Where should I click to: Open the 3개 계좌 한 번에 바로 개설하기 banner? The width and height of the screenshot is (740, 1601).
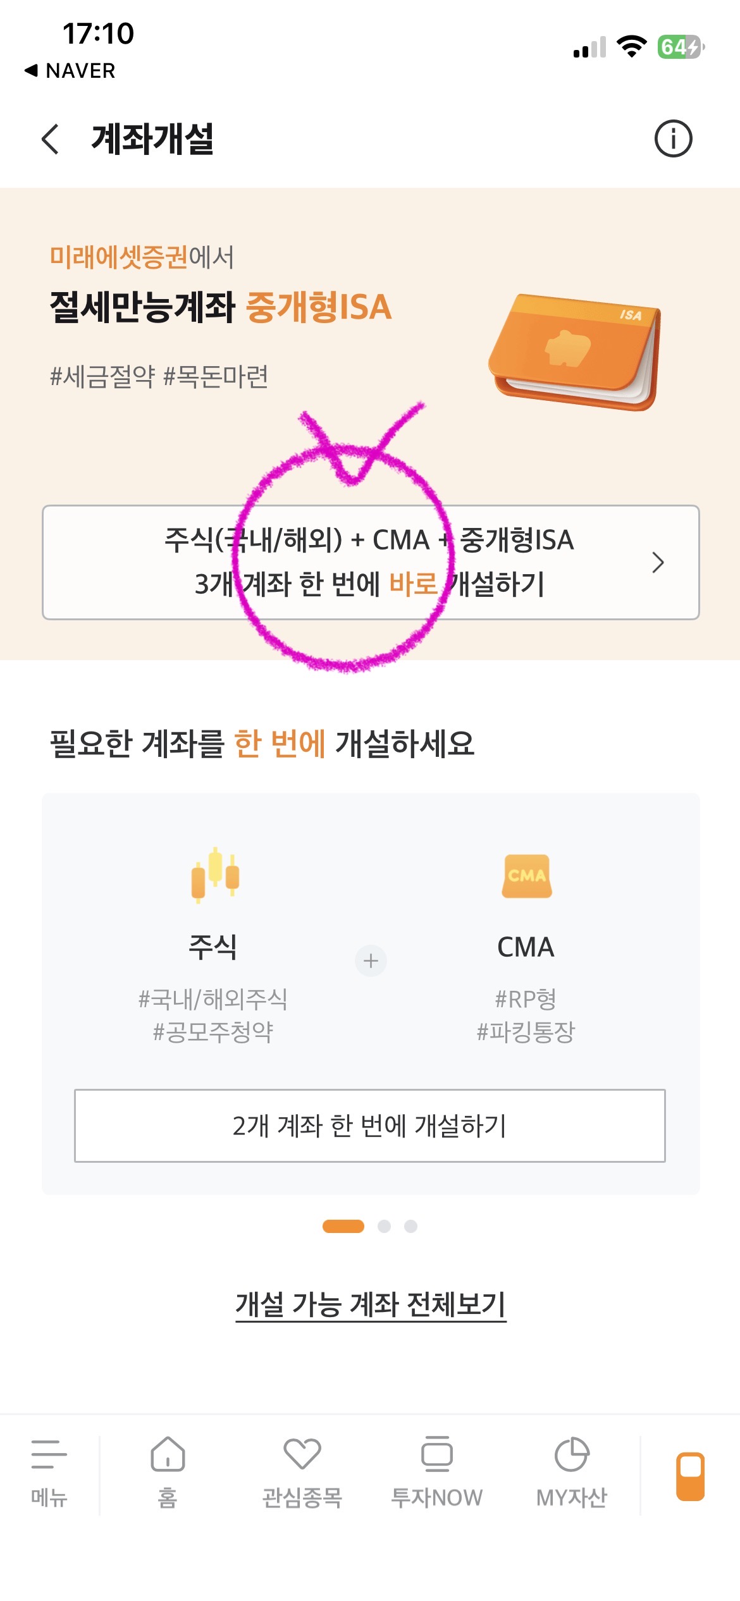(370, 562)
